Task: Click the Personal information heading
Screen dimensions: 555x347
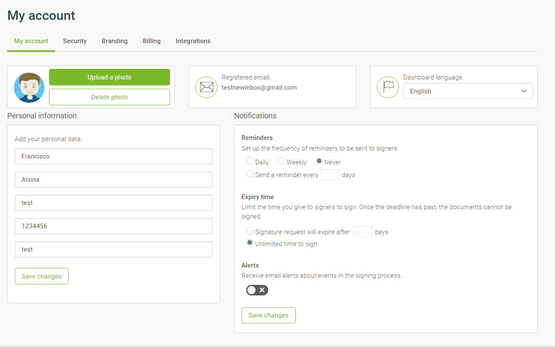Action: coord(42,116)
